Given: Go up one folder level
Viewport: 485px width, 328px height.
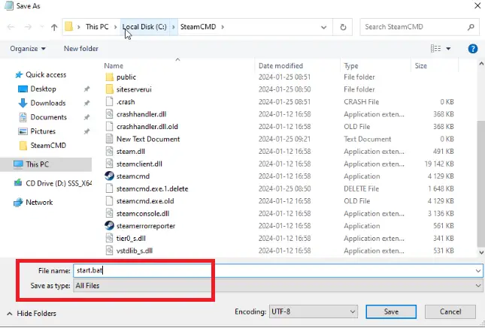Looking at the screenshot, I should 54,27.
